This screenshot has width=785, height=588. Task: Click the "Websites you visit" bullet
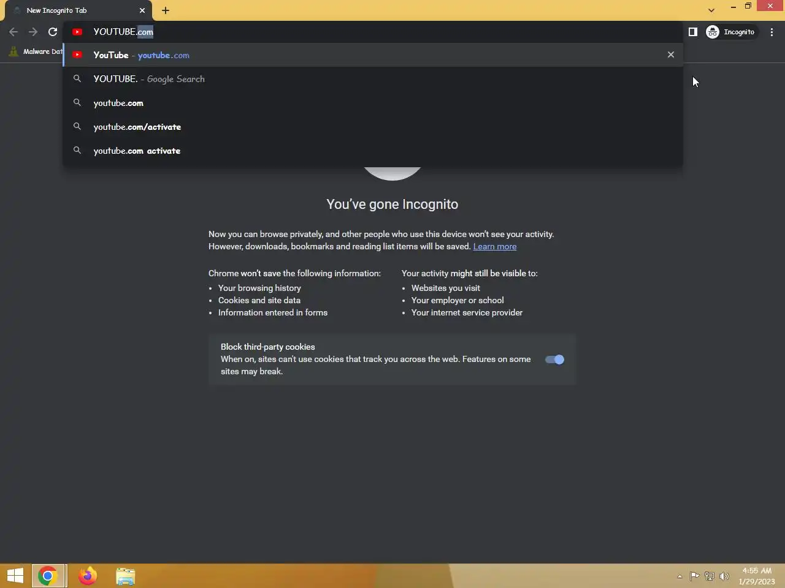[x=446, y=288]
